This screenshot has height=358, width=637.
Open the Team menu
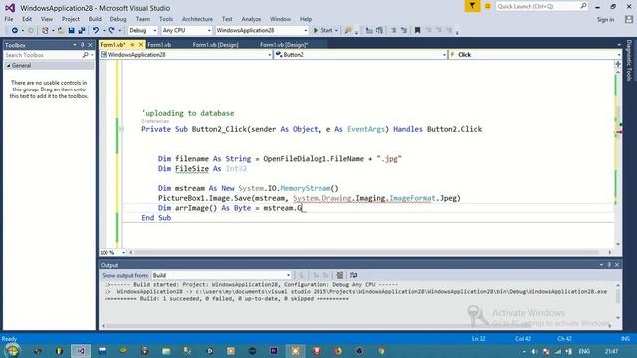143,19
